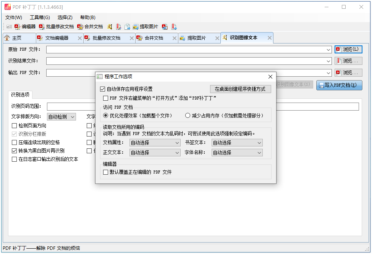Open the 文字排版方向 自动检测 dropdown
Screen dimensions: 372x254
pyautogui.click(x=61, y=117)
